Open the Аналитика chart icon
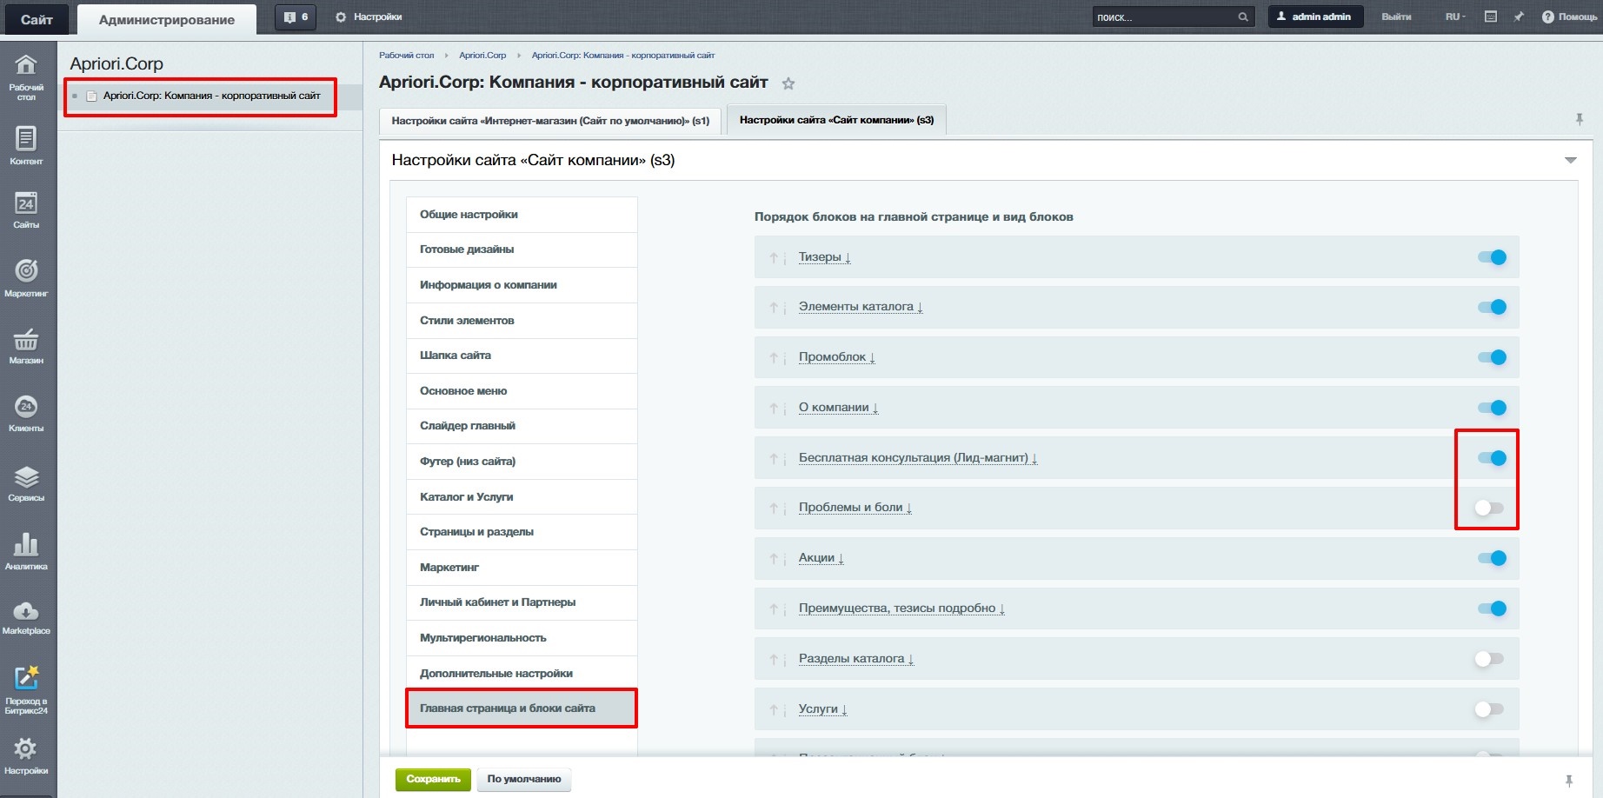 (x=26, y=550)
